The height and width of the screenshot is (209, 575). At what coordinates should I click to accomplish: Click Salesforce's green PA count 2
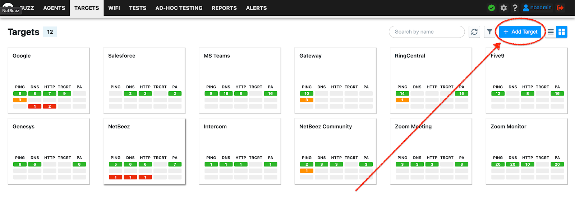pos(175,93)
